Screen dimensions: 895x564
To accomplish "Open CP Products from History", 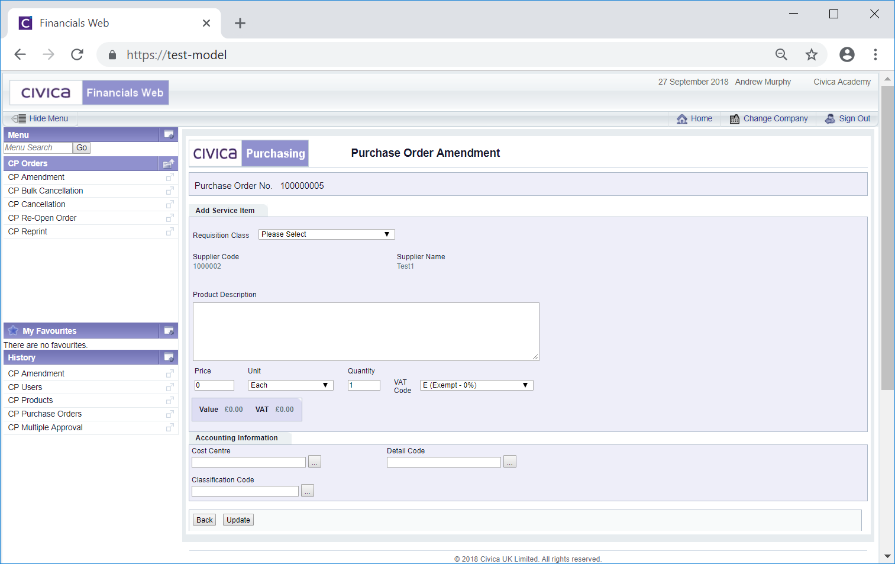I will pos(30,400).
